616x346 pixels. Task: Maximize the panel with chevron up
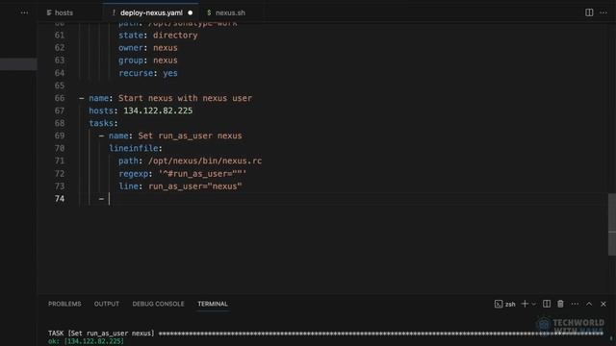(589, 304)
